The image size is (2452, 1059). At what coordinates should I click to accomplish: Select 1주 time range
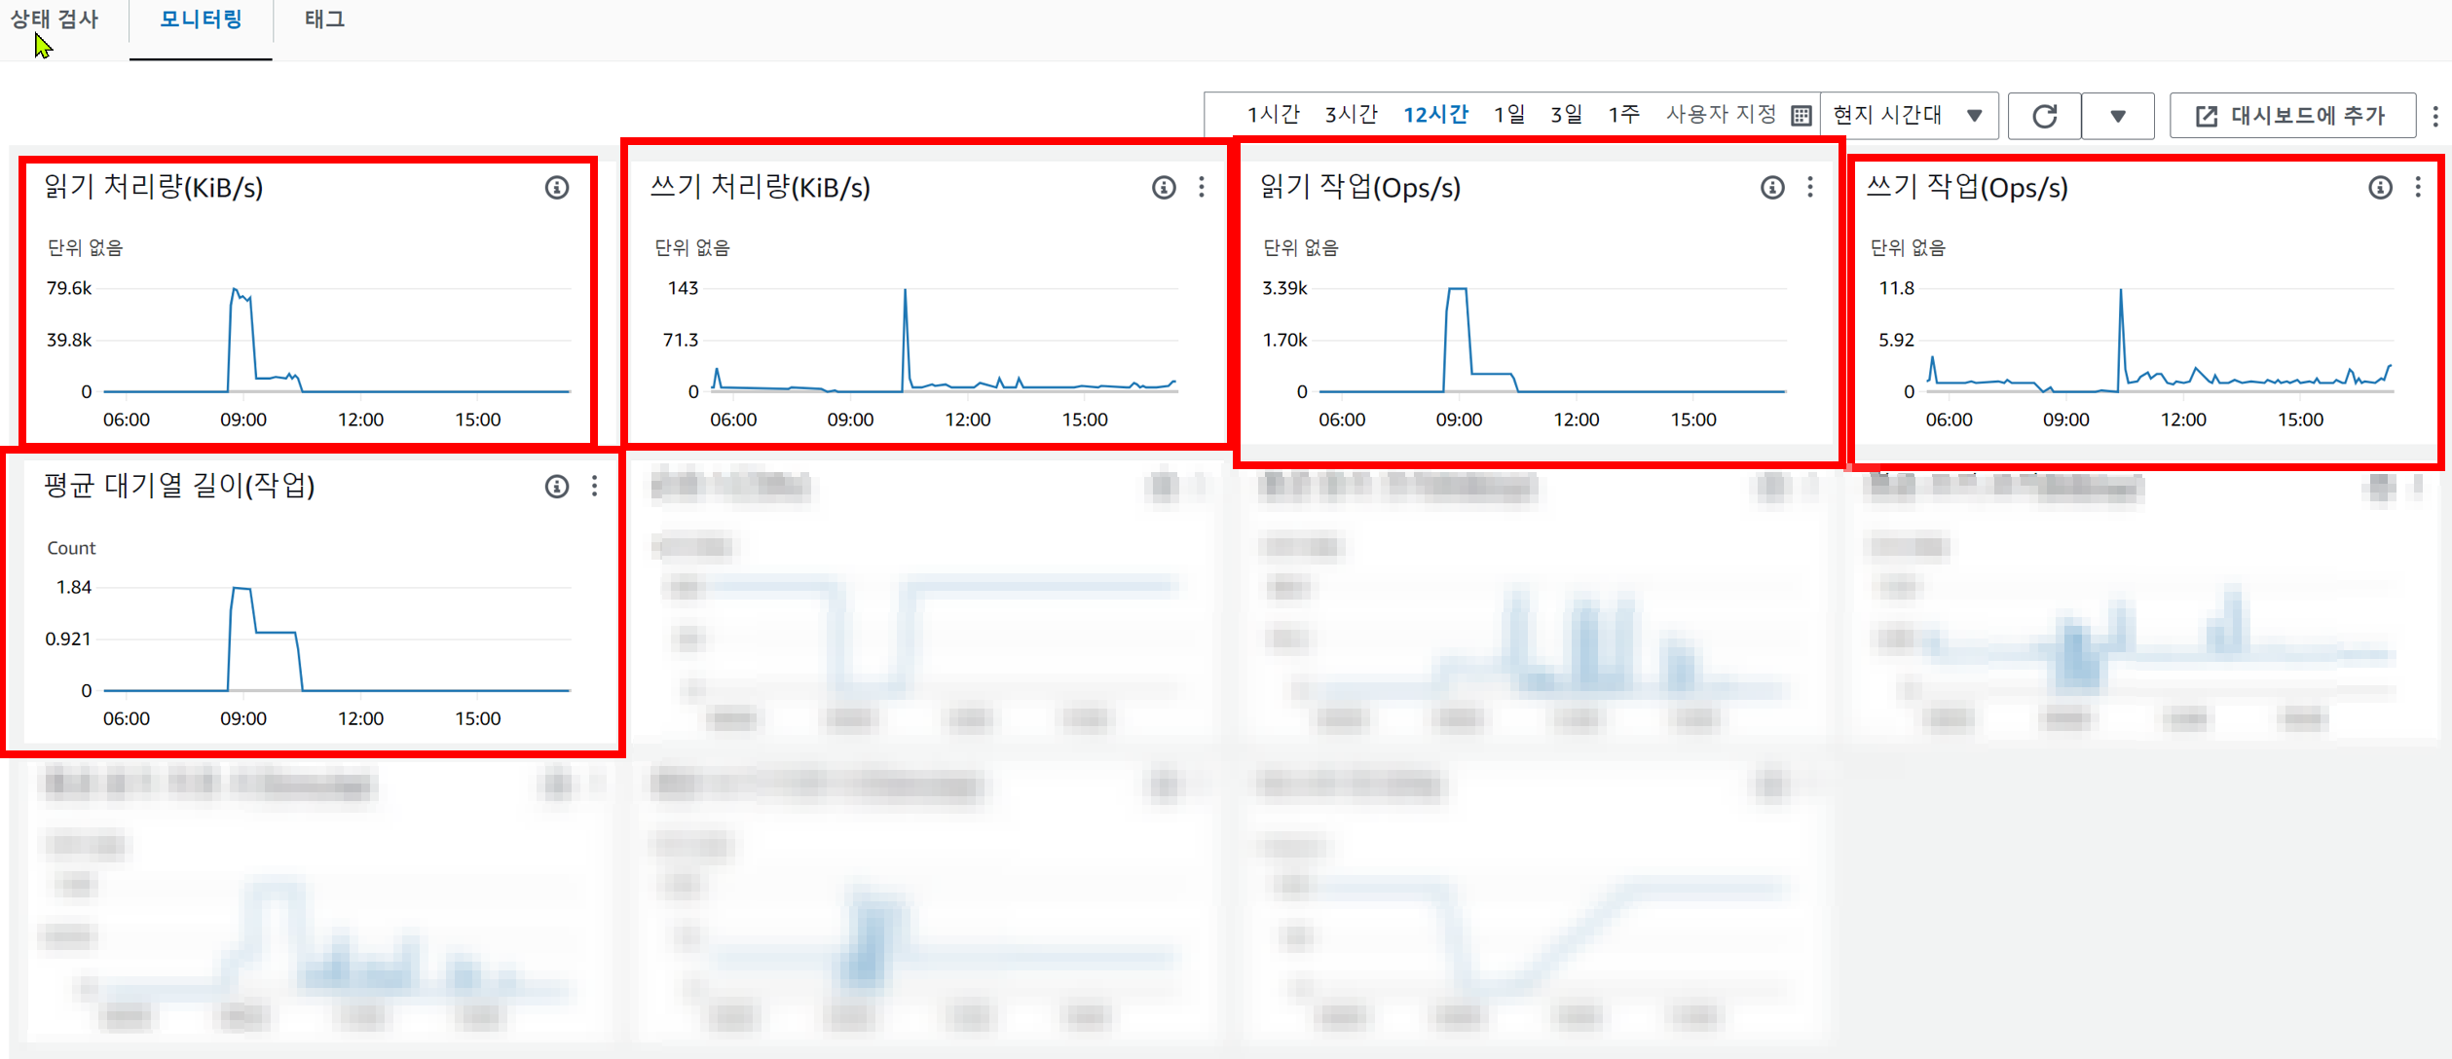click(1623, 115)
